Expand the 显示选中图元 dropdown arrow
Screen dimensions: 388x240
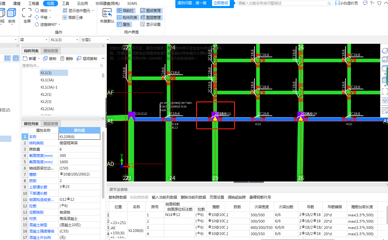click(93, 10)
